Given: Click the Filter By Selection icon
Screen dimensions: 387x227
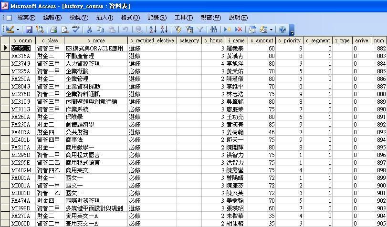Looking at the screenshot, I should pyautogui.click(x=178, y=30).
